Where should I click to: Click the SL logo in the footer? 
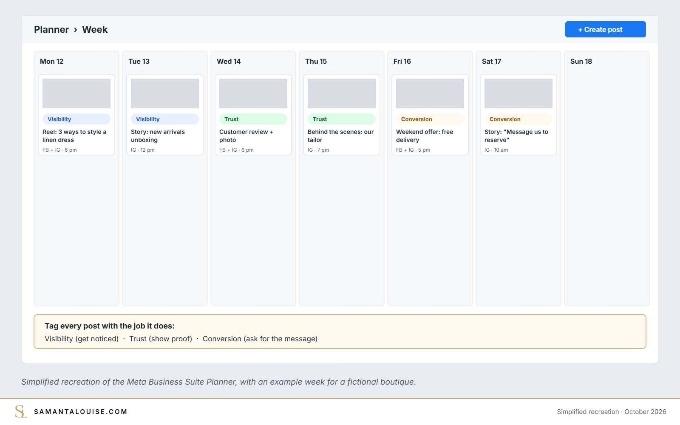point(21,411)
